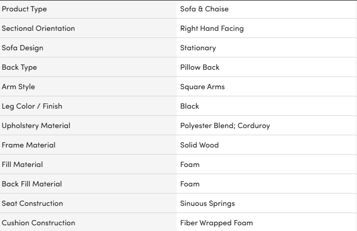357x231 pixels.
Task: Select the Polyester Blend; Corduroy value
Action: click(x=225, y=126)
